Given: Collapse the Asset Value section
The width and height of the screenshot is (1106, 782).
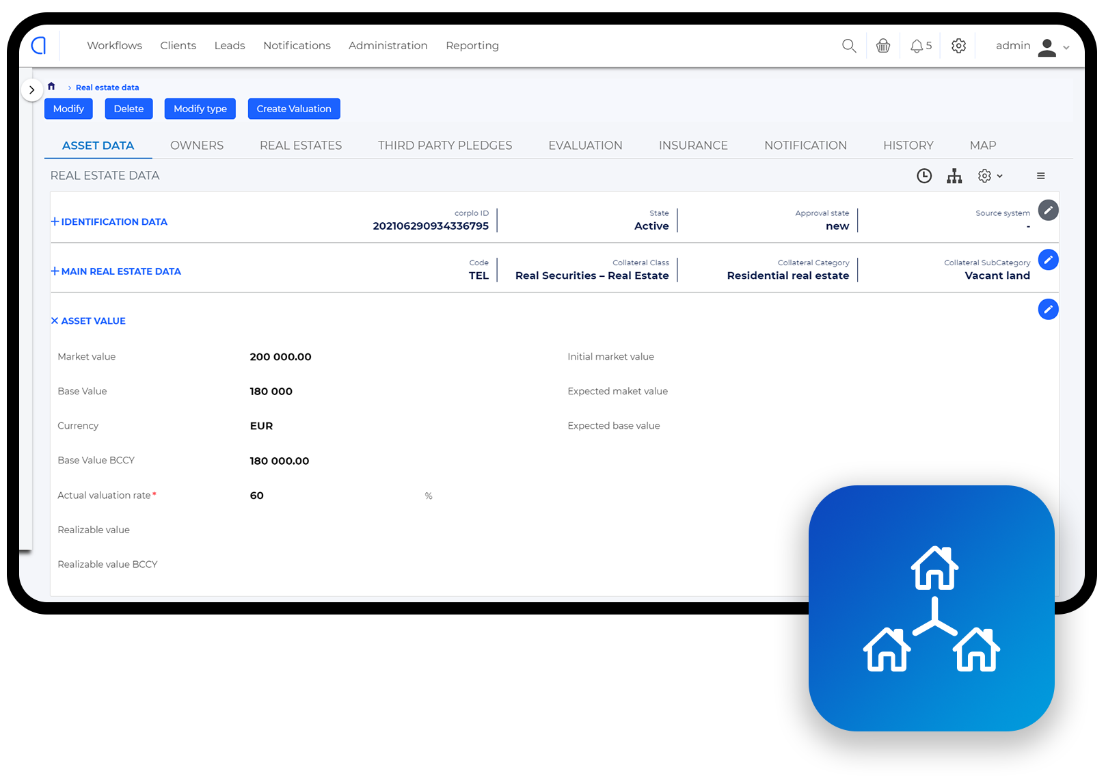Looking at the screenshot, I should (88, 321).
